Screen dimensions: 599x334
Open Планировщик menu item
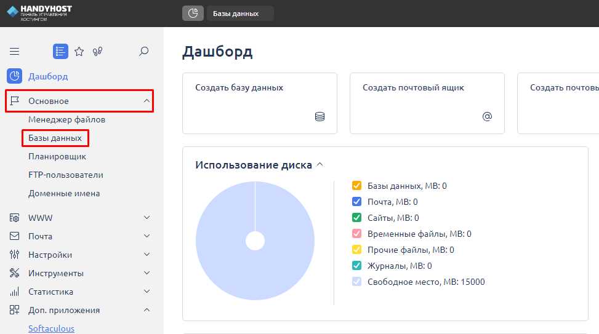click(57, 156)
